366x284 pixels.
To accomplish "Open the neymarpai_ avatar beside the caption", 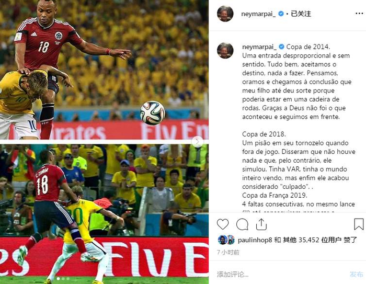I will point(225,50).
